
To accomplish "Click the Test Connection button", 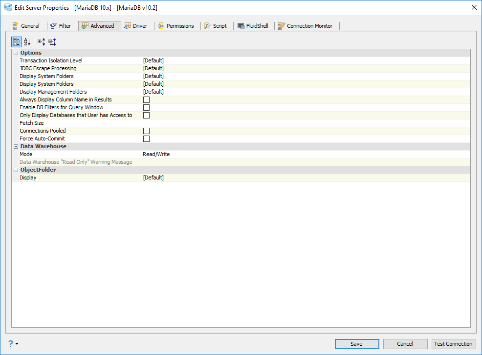I will coord(454,344).
